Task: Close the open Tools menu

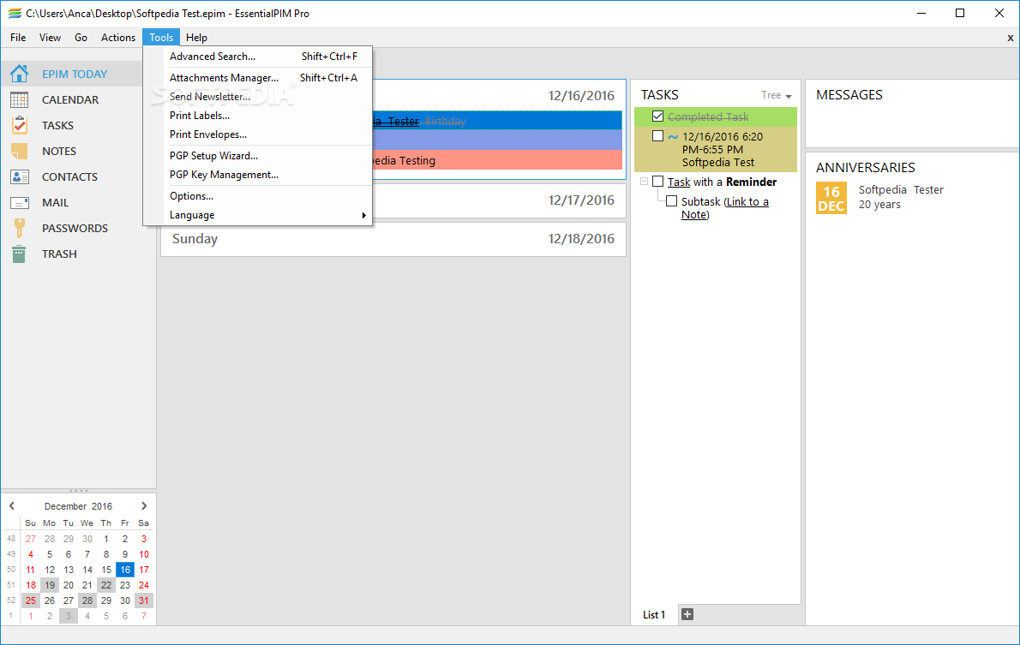Action: (161, 38)
